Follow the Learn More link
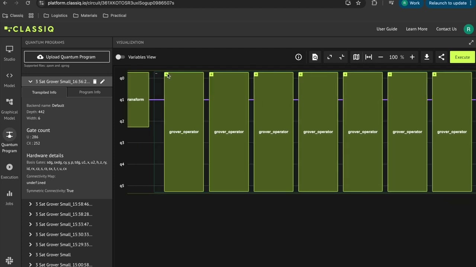476x267 pixels. click(x=416, y=29)
